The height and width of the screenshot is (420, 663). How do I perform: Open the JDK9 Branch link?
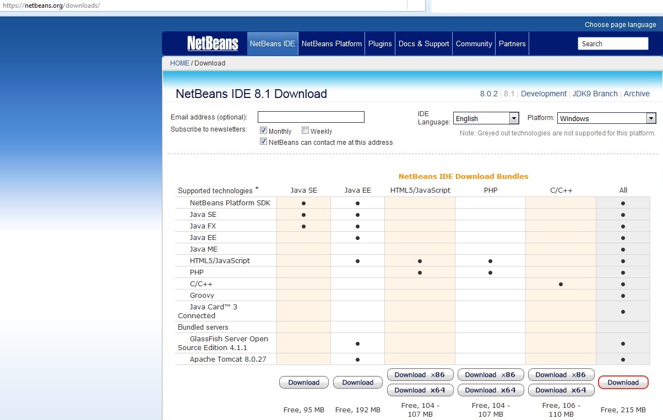595,94
